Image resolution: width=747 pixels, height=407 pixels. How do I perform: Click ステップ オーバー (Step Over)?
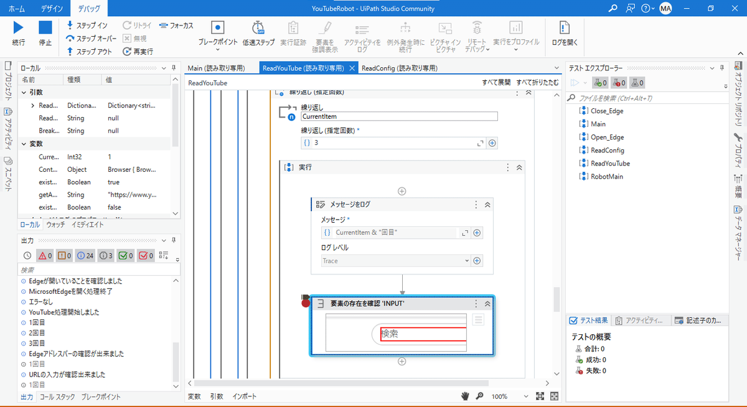click(92, 39)
